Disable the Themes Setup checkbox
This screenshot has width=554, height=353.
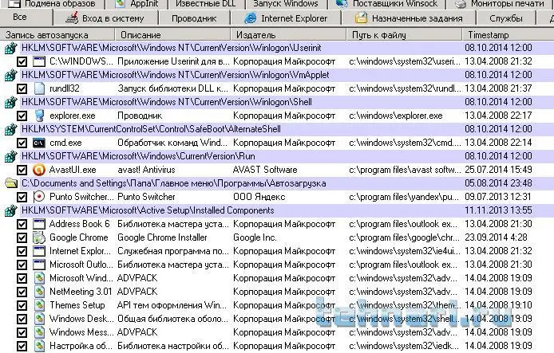[22, 306]
